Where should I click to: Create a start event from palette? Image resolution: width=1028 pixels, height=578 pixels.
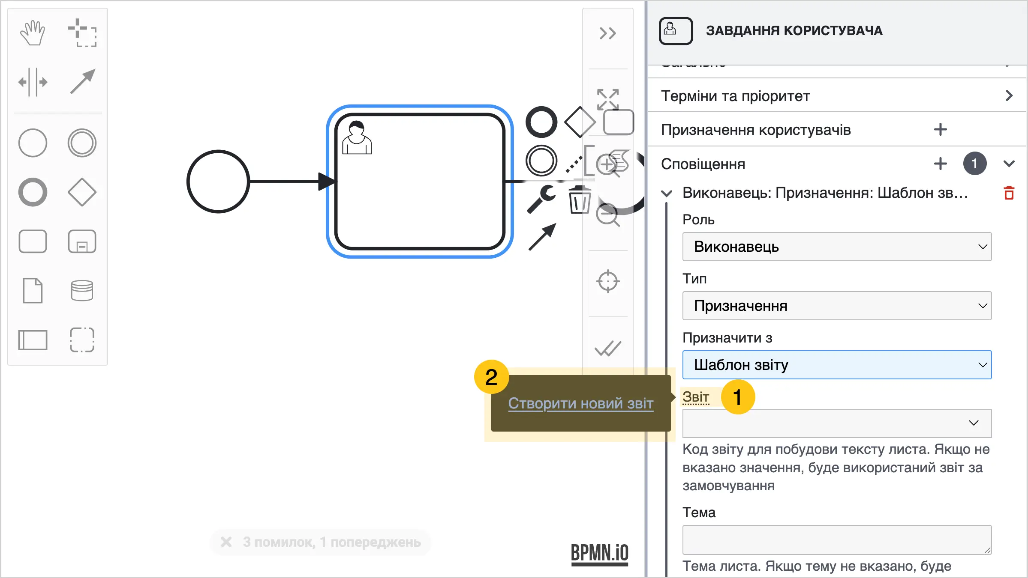pyautogui.click(x=33, y=143)
